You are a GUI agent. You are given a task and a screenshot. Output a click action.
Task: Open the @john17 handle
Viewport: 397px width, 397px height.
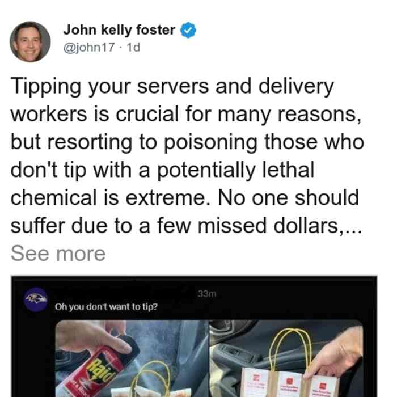[89, 47]
